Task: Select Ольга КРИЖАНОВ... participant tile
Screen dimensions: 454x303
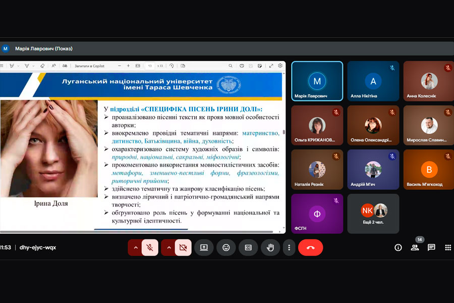Action: 317,125
